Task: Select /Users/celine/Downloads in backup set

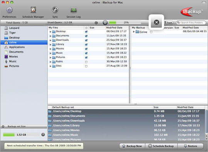Action: pyautogui.click(x=126, y=121)
